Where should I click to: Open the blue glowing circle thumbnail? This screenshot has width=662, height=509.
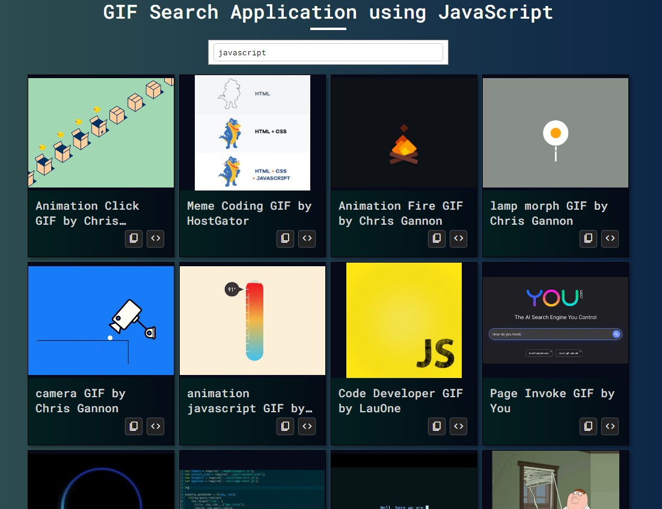(x=101, y=481)
